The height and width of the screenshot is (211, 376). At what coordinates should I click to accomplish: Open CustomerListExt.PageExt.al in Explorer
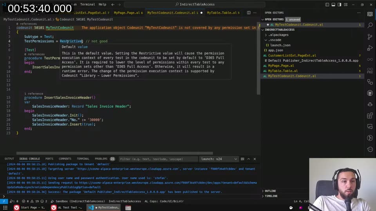(292, 55)
